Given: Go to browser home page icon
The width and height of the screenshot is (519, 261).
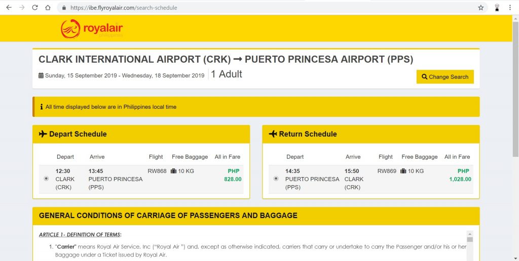Looking at the screenshot, I should click(48, 8).
